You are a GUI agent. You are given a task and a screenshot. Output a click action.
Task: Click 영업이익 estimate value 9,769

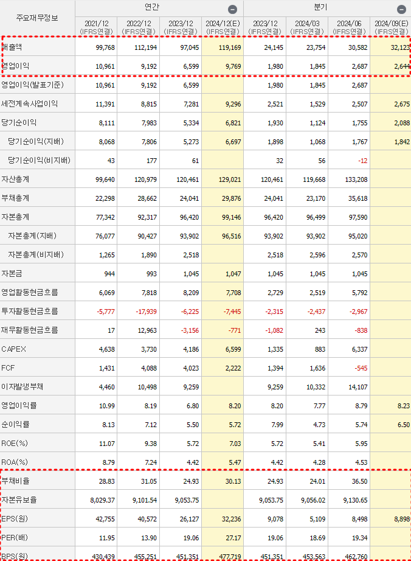tap(233, 66)
